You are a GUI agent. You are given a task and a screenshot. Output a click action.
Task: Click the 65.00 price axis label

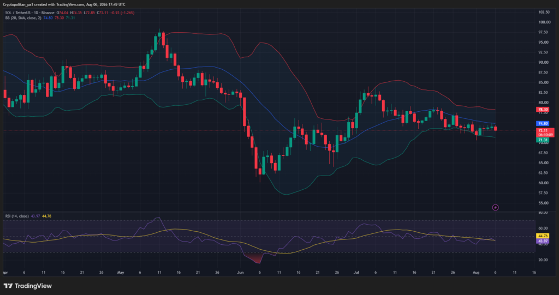point(543,163)
